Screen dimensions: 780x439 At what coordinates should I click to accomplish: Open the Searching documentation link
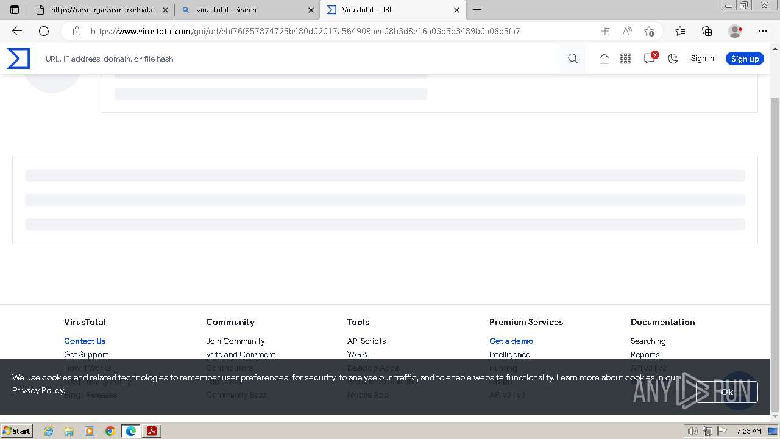648,341
